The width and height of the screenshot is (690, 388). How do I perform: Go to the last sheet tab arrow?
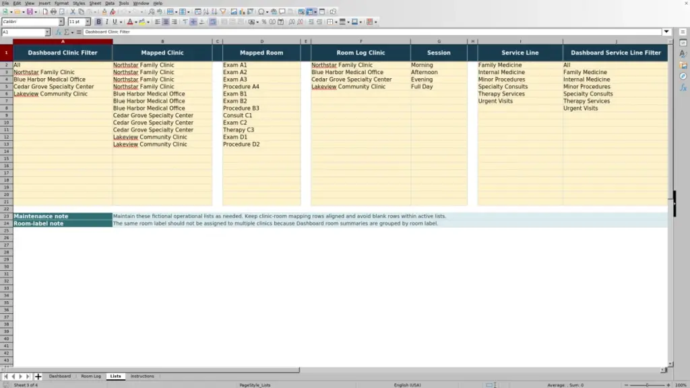28,377
